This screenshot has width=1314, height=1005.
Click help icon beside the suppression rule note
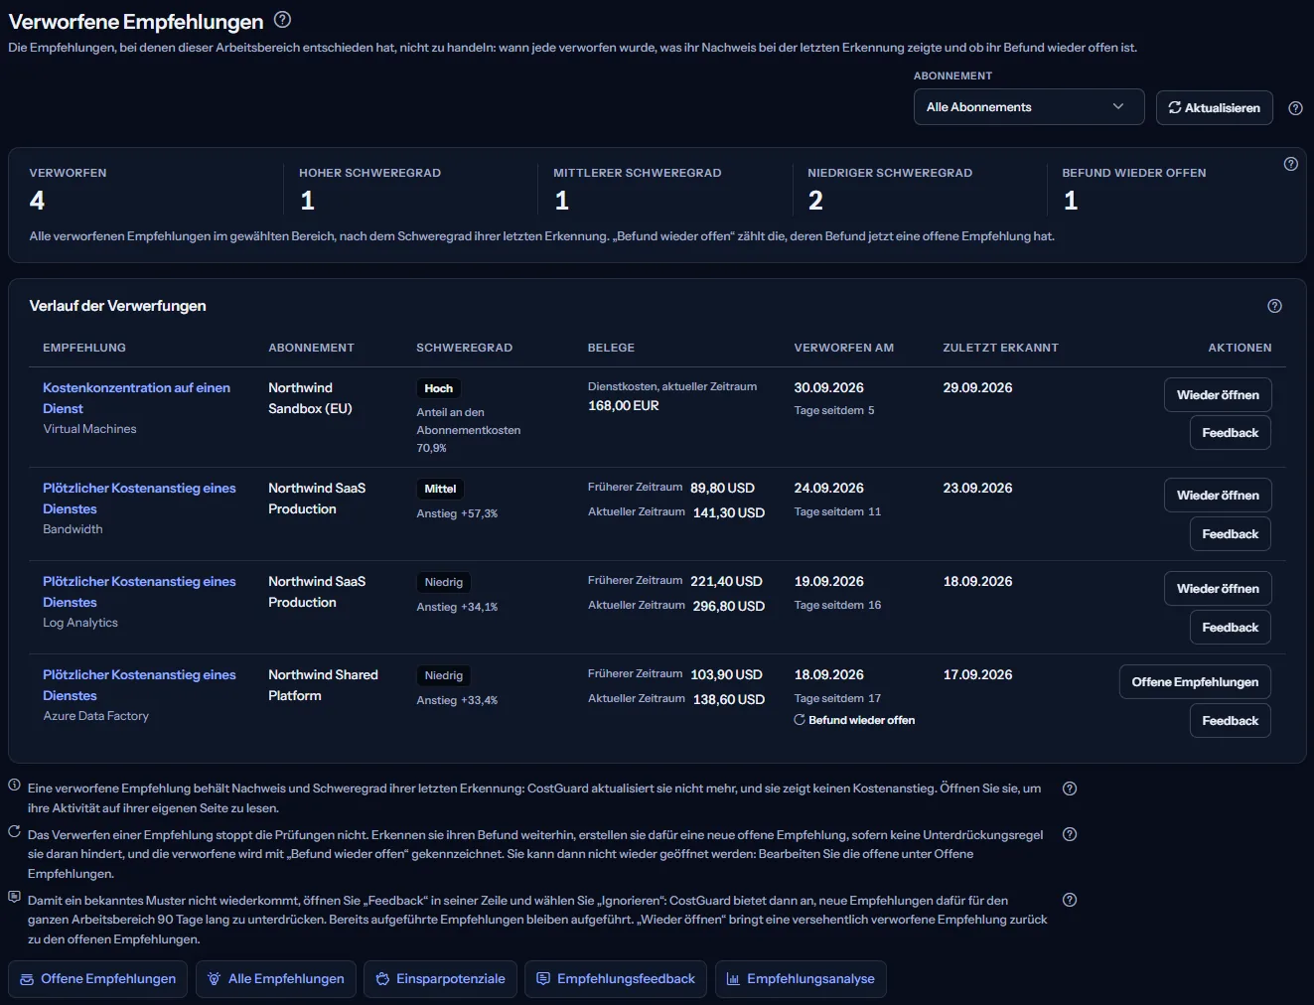point(1070,834)
